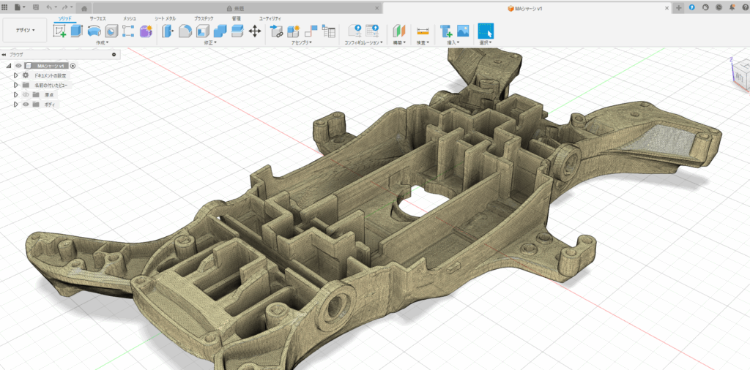Choose the Fillet tool in 修正 group
The width and height of the screenshot is (750, 370).
[185, 31]
